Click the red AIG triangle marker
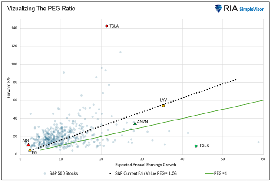Image resolution: width=271 pixels, height=181 pixels. pyautogui.click(x=29, y=145)
